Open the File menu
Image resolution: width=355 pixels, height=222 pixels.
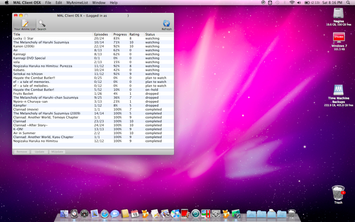pyautogui.click(x=48, y=3)
